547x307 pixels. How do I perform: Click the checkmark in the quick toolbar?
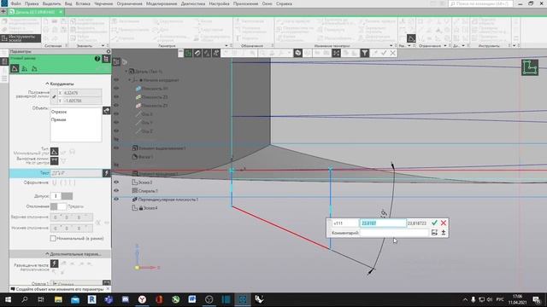click(x=384, y=53)
